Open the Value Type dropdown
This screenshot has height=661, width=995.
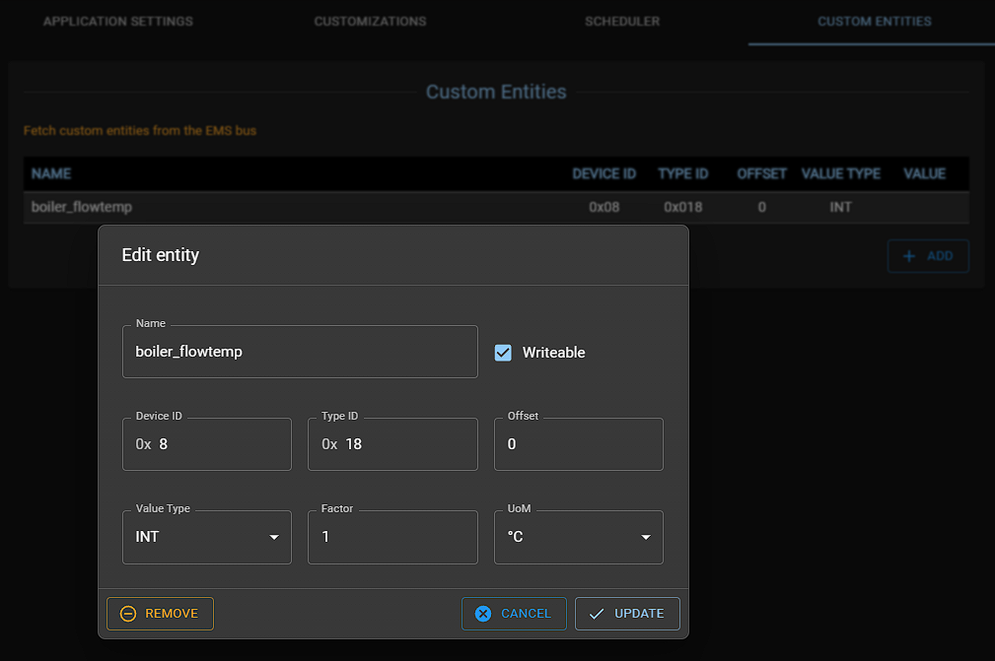(x=206, y=538)
